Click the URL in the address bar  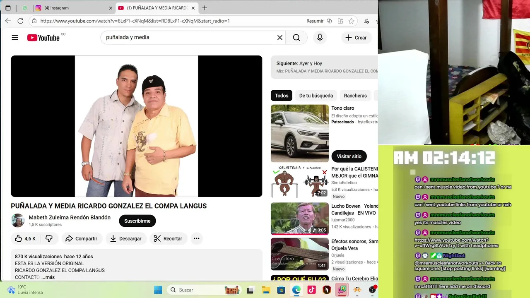pyautogui.click(x=135, y=21)
